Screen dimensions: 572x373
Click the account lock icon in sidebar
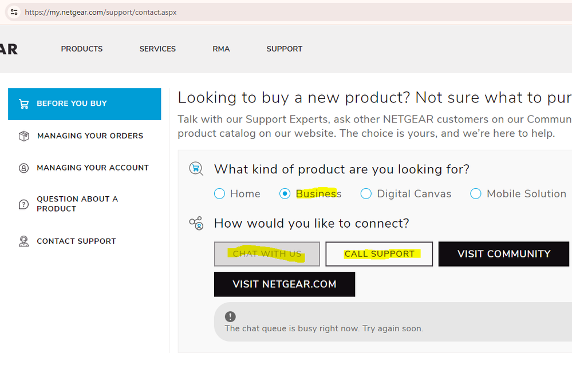(23, 168)
